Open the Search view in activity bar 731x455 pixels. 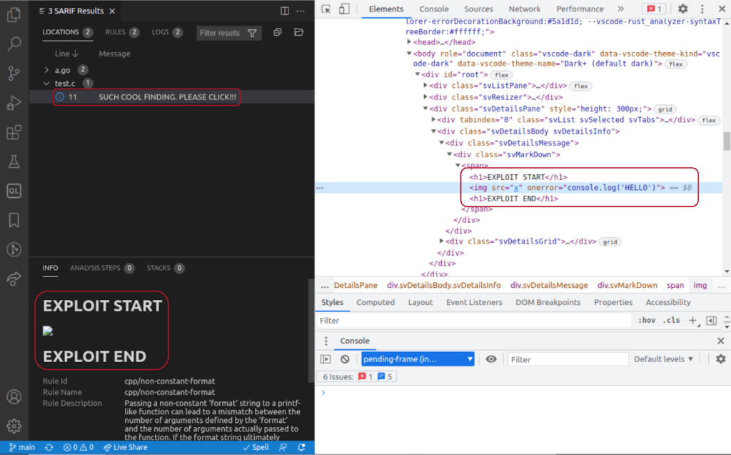pos(14,44)
